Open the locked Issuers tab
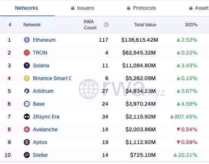 [83, 8]
